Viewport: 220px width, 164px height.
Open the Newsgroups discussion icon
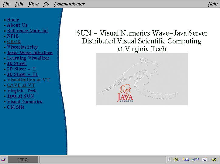pos(195,159)
